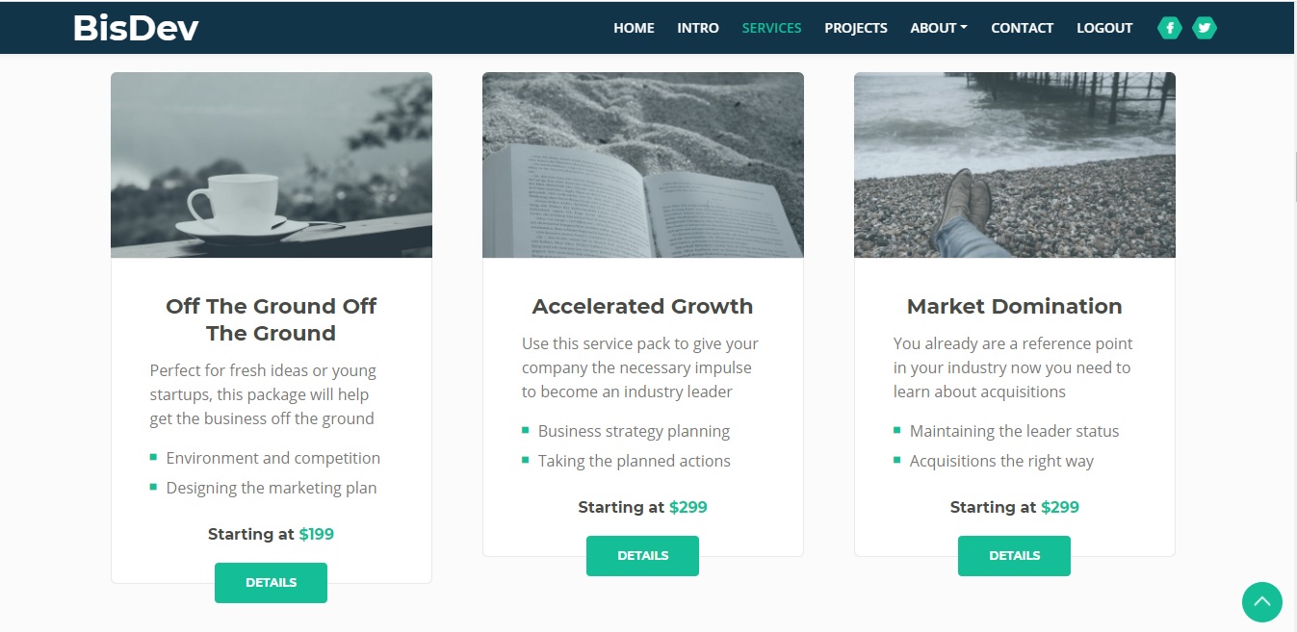The image size is (1297, 632).
Task: Go to the Home menu item
Action: tap(634, 28)
